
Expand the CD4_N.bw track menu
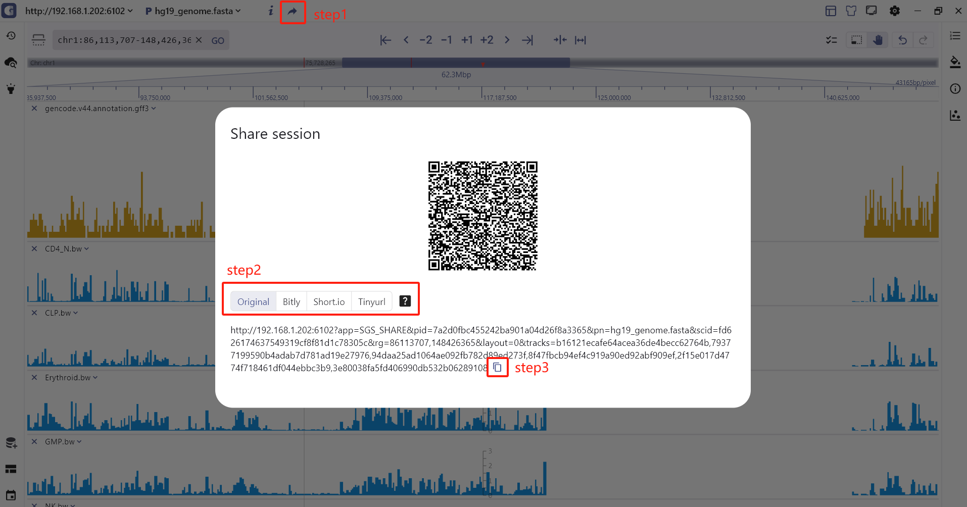coord(86,249)
